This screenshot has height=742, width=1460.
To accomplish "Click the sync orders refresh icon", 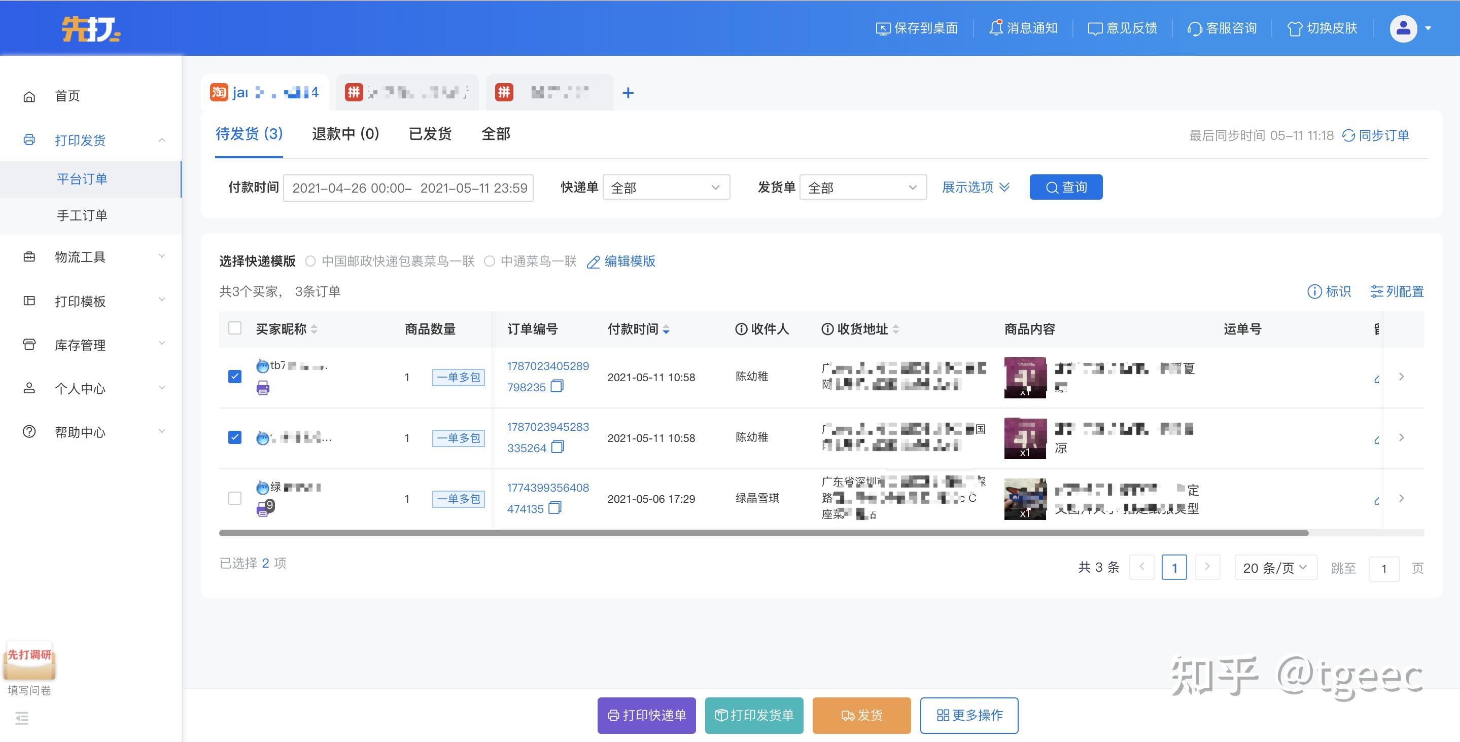I will (1348, 135).
